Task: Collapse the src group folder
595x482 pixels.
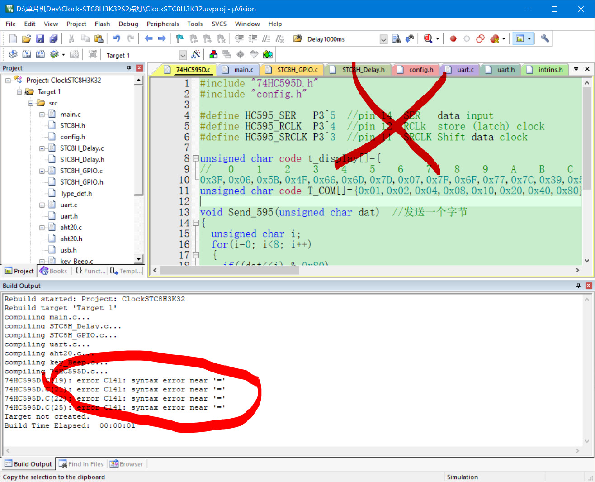Action: coord(31,103)
